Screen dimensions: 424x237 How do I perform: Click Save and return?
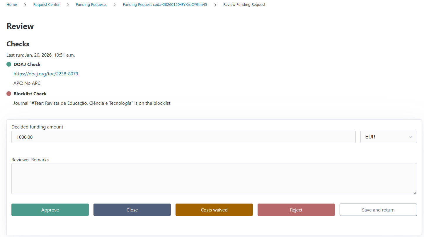pyautogui.click(x=378, y=210)
